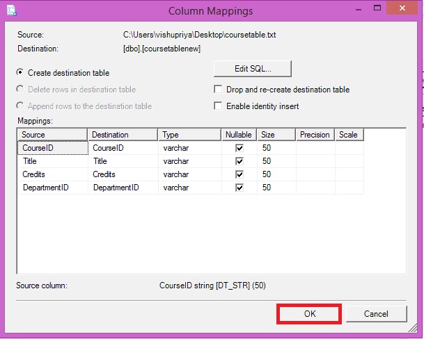Viewport: 424px width, 339px height.
Task: Select the Credits source cell
Action: (53, 174)
